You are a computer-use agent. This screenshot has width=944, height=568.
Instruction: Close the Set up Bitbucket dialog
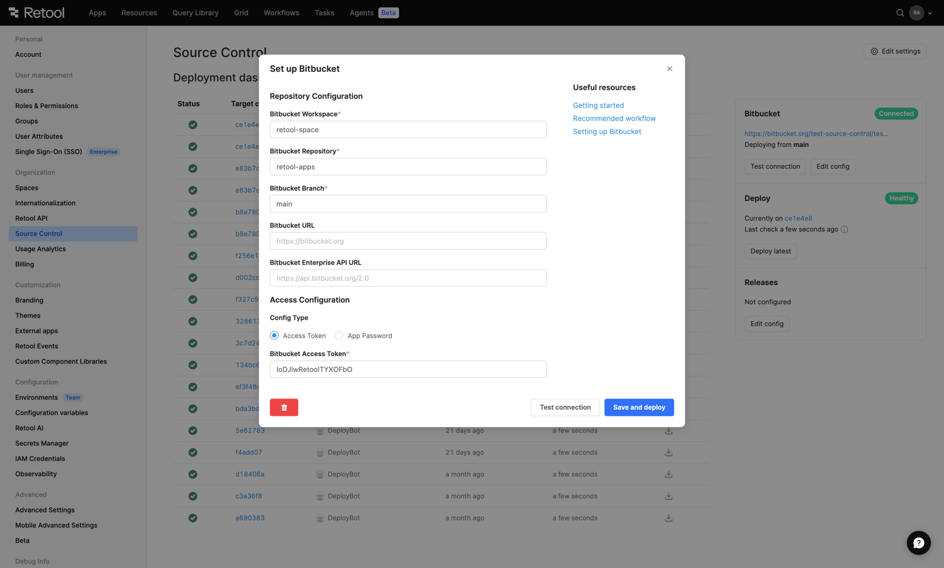click(x=670, y=69)
